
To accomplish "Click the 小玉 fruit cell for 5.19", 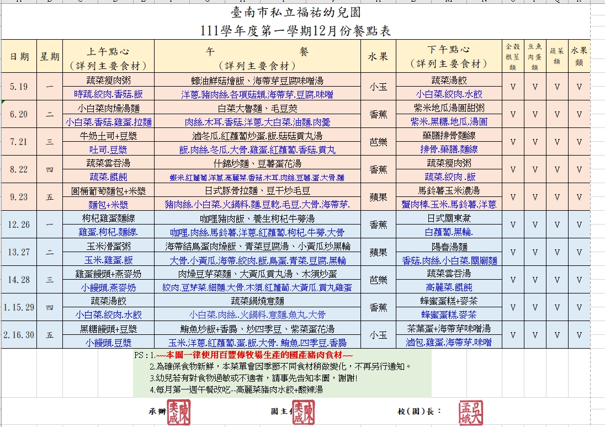I will 379,87.
